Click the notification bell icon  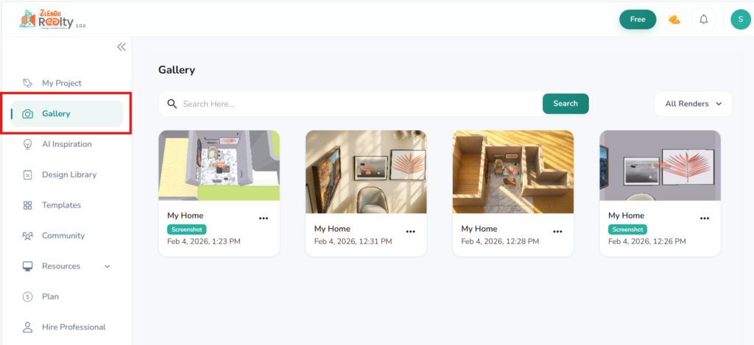pyautogui.click(x=703, y=20)
